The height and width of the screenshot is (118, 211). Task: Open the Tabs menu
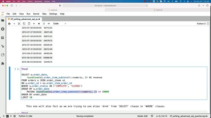click(44, 14)
